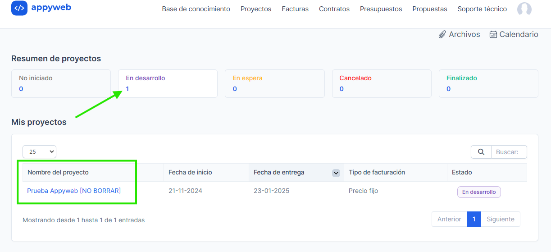Open the Facturas section

click(x=295, y=9)
